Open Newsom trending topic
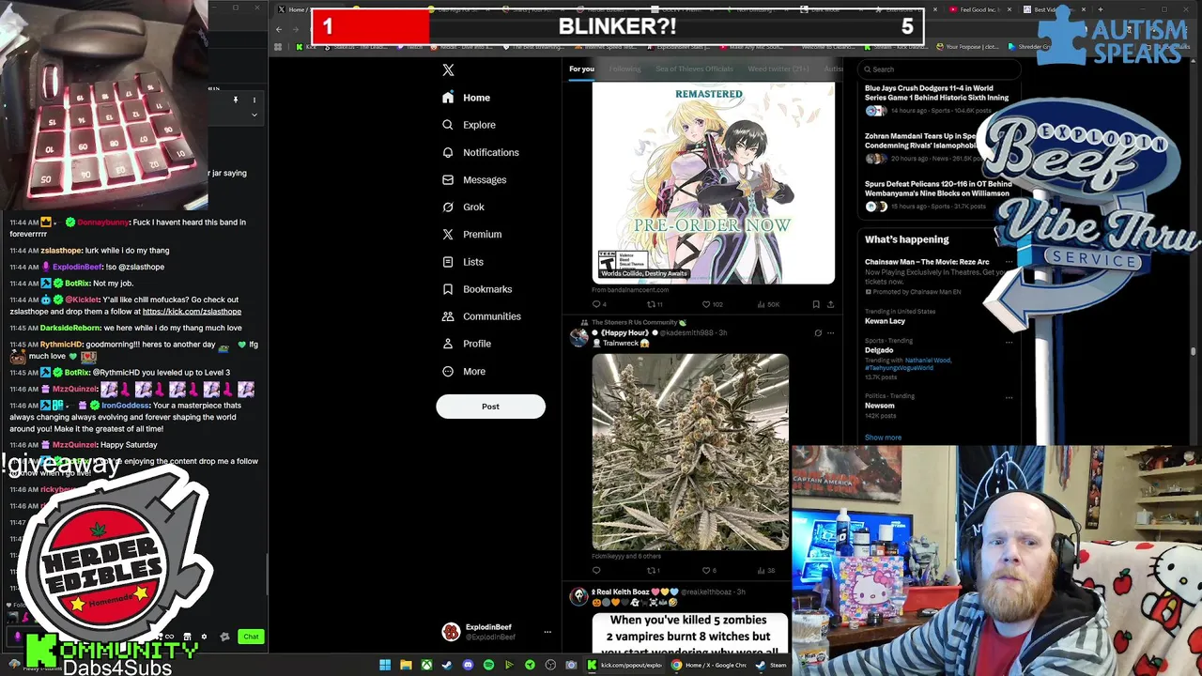The width and height of the screenshot is (1202, 676). tap(880, 406)
